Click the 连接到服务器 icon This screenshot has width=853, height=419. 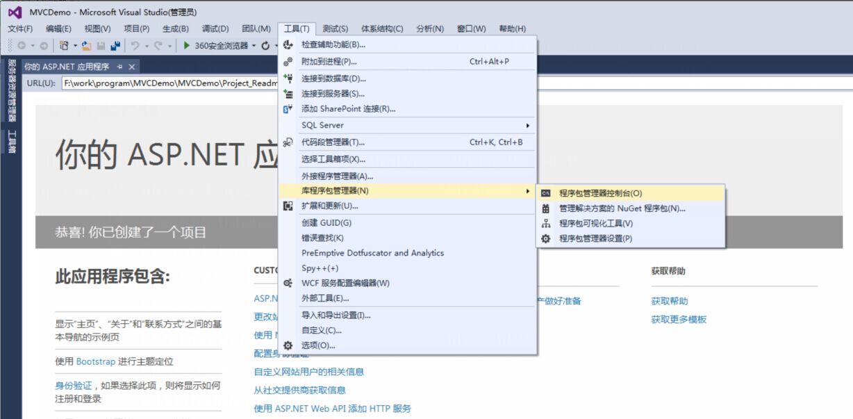pyautogui.click(x=288, y=94)
